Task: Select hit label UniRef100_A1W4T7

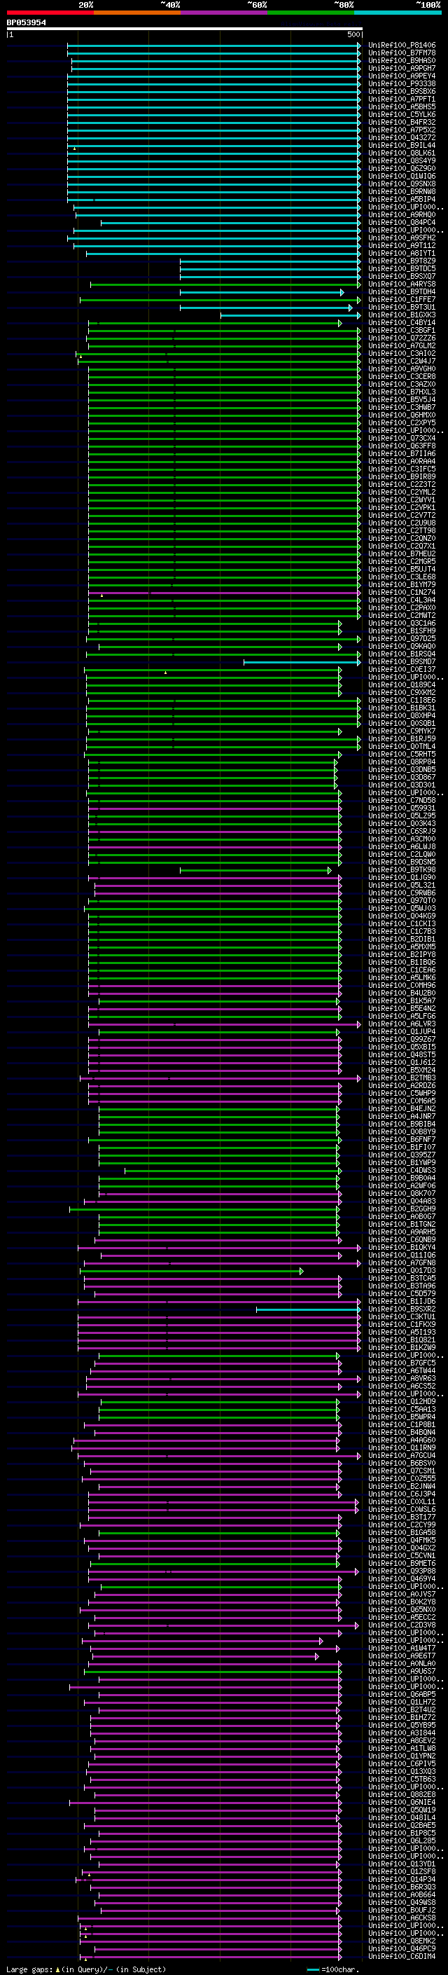Action: 402,1648
